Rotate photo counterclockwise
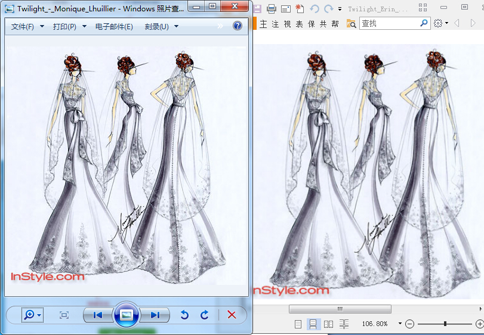The image size is (484, 335). 184,315
